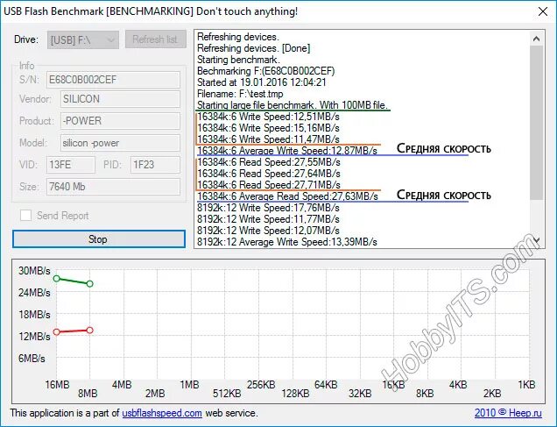Click the log scrollbar up arrow
Viewport: 557px width, 427px height.
pos(536,39)
